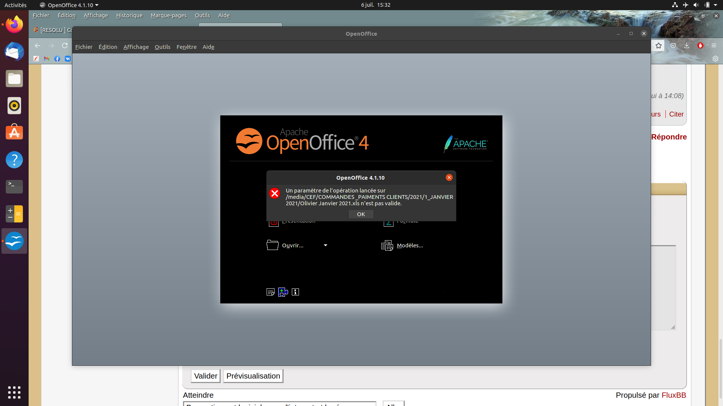Click the Firefox bookmark star icon
The image size is (723, 406).
pyautogui.click(x=658, y=45)
